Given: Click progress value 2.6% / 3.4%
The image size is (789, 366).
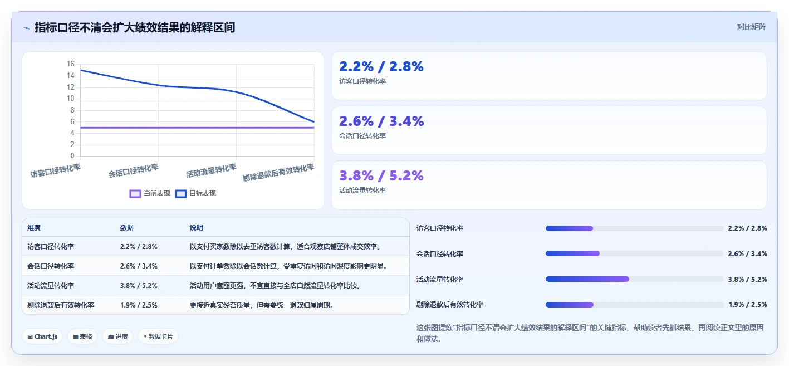Looking at the screenshot, I should click(748, 253).
